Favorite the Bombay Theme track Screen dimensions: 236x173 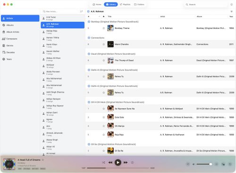tap(103, 28)
